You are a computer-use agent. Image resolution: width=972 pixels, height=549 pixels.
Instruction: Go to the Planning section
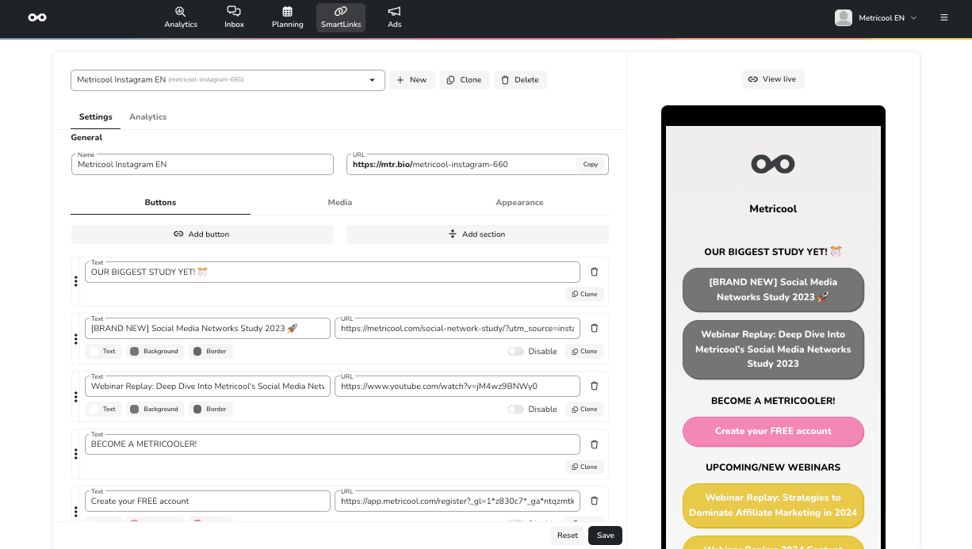[x=287, y=17]
